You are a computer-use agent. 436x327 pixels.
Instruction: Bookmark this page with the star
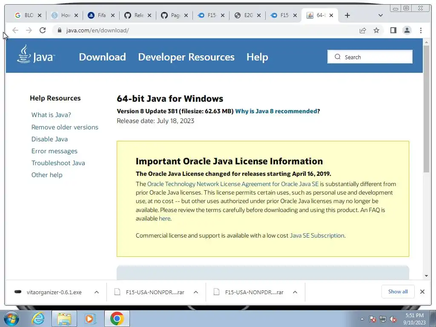376,30
